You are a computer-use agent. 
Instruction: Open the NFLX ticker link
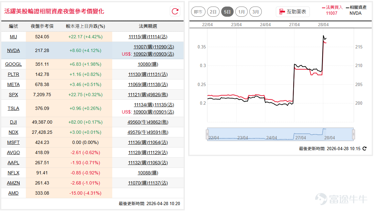coord(13,173)
